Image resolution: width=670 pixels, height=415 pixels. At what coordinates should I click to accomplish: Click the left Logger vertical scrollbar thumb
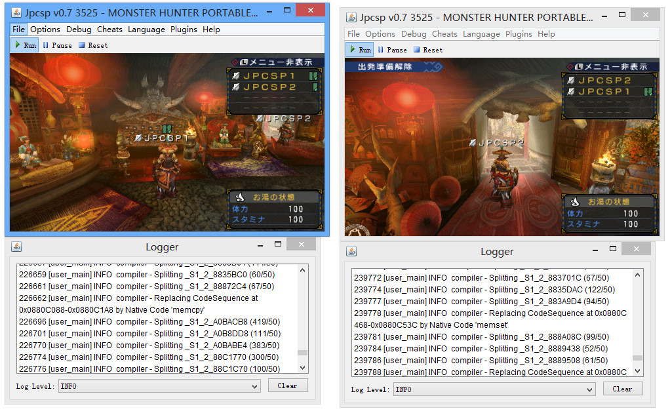pos(302,353)
